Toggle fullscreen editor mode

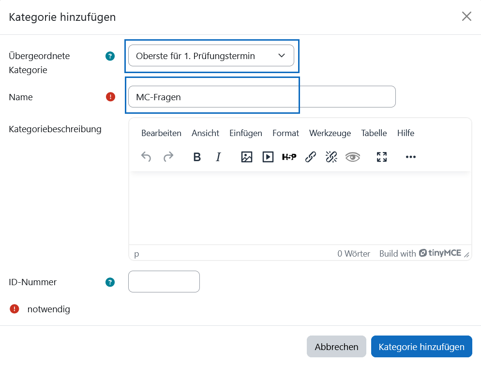coord(382,157)
